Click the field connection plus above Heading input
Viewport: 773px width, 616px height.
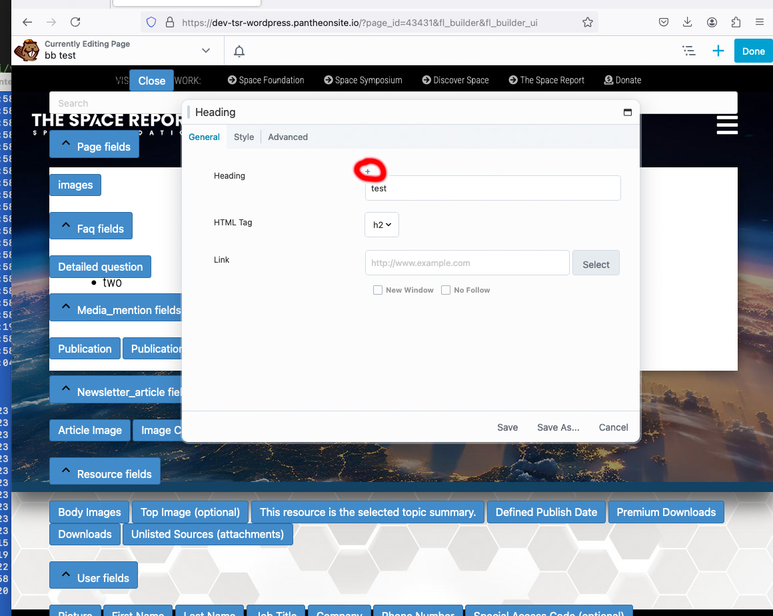click(x=368, y=171)
